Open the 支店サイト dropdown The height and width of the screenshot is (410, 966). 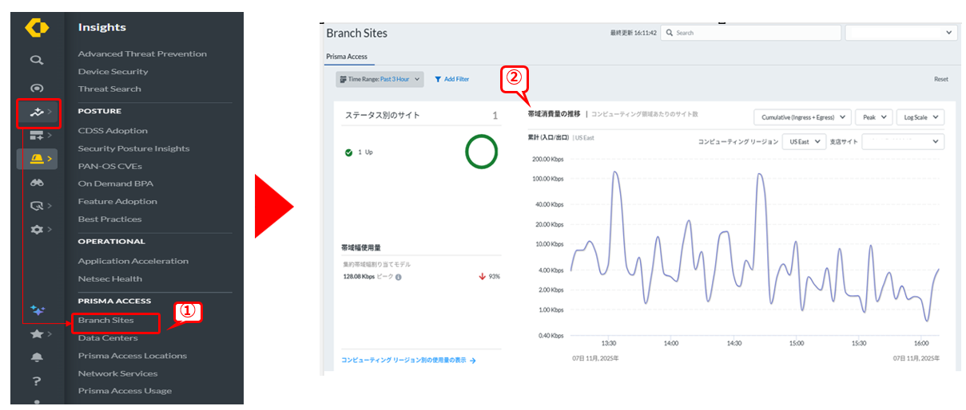(x=902, y=141)
